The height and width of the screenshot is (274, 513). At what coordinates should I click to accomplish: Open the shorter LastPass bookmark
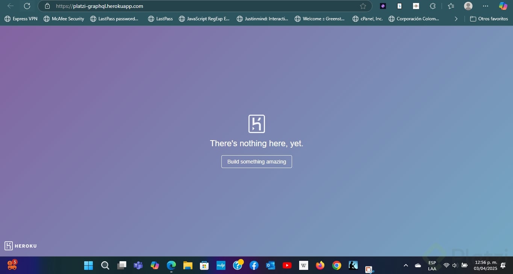click(160, 19)
